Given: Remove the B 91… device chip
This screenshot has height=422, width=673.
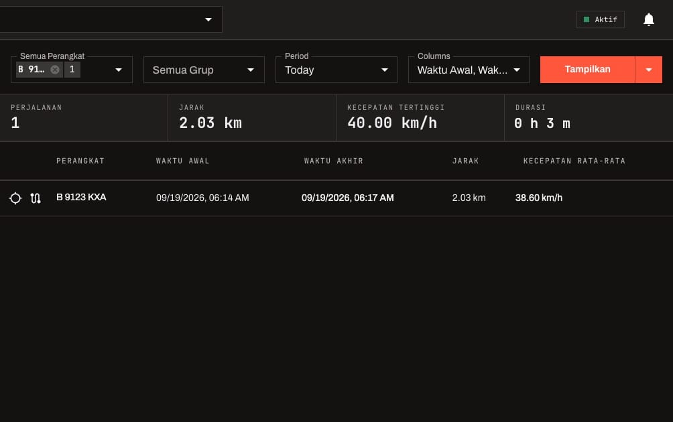Looking at the screenshot, I should [55, 70].
